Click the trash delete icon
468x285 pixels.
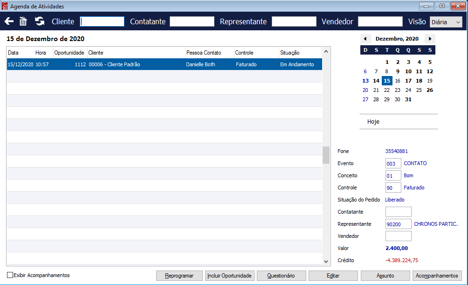[x=23, y=21]
